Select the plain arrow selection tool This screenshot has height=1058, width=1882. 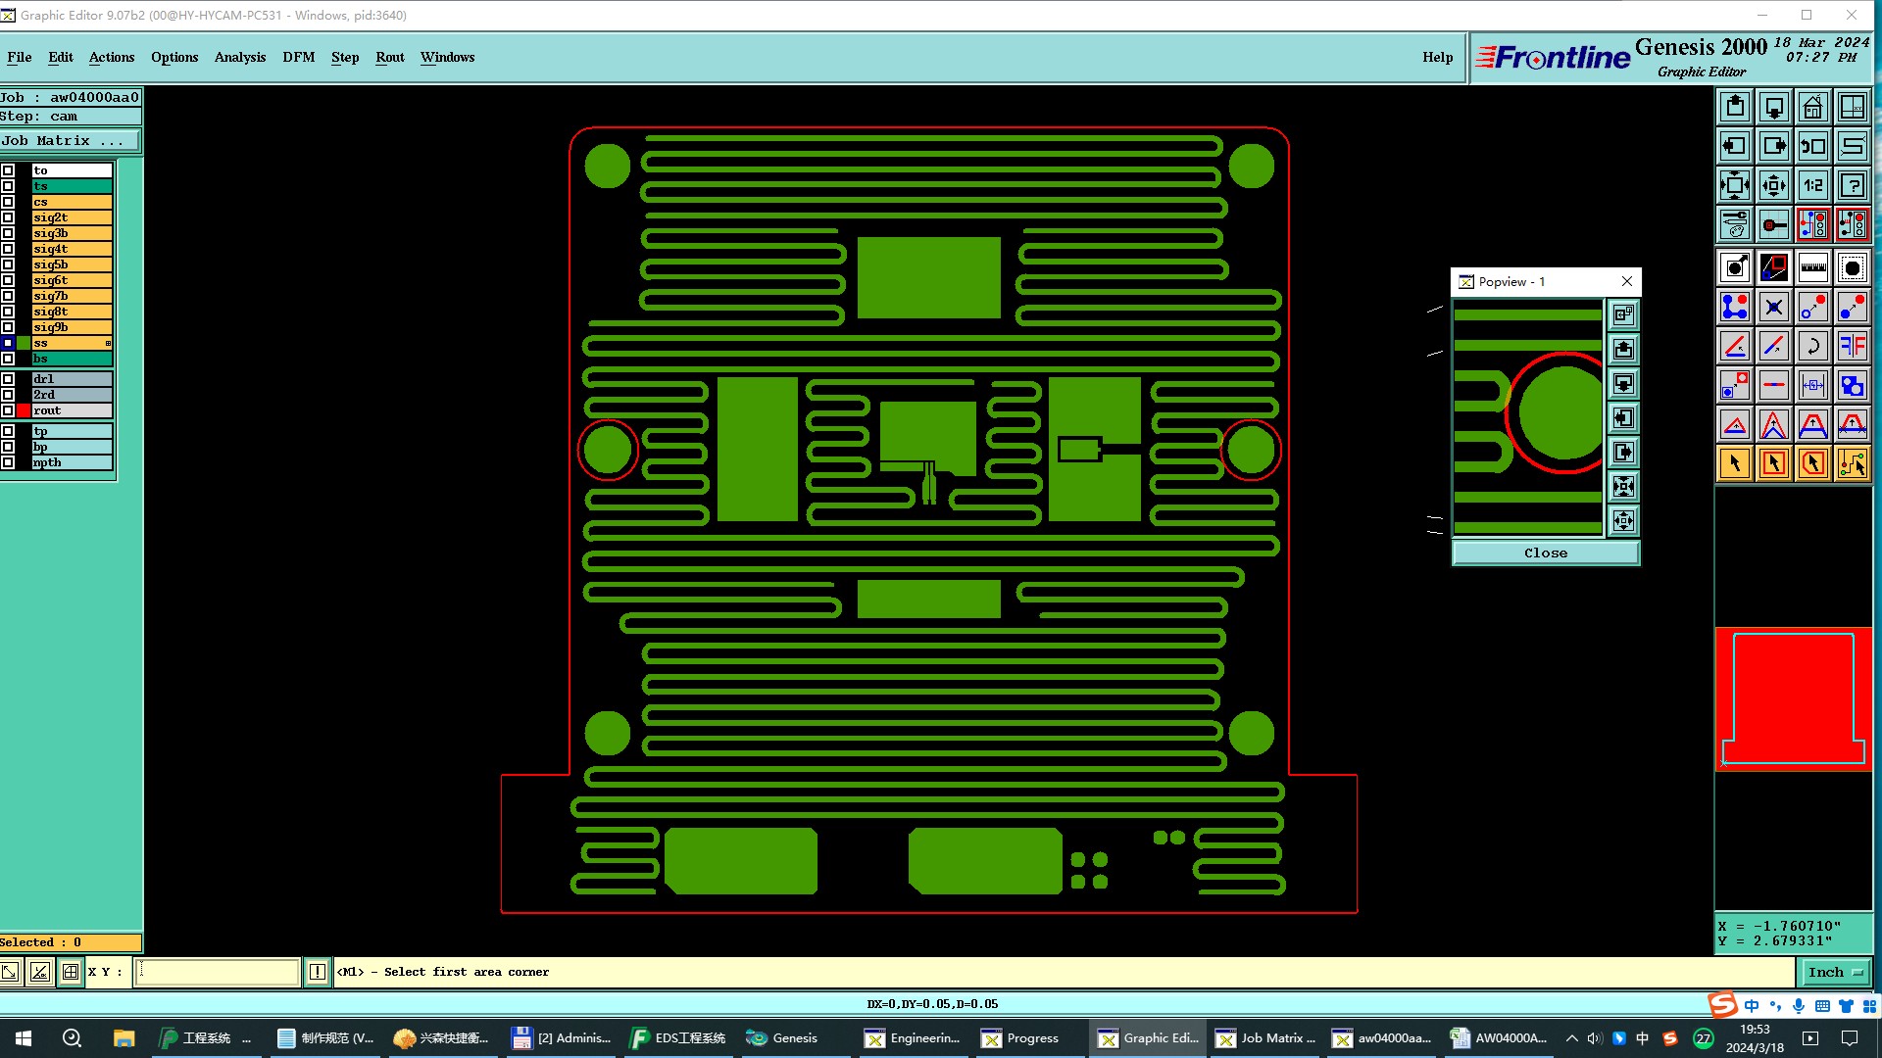1734,463
